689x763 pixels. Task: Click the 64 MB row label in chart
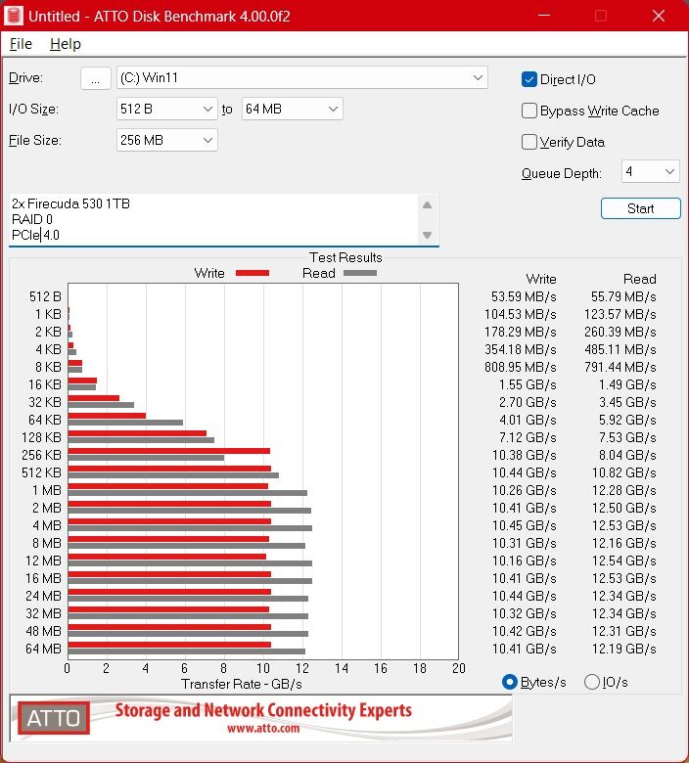[43, 649]
